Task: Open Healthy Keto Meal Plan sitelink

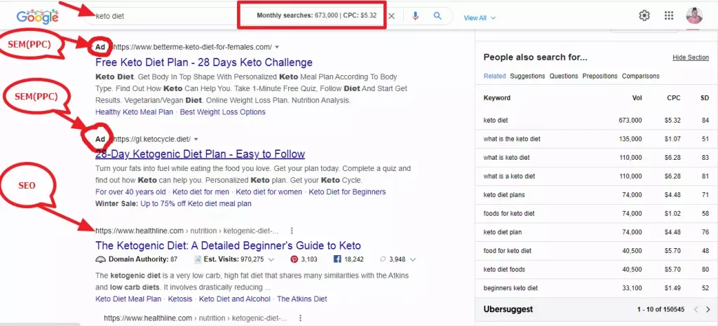Action: click(x=134, y=111)
